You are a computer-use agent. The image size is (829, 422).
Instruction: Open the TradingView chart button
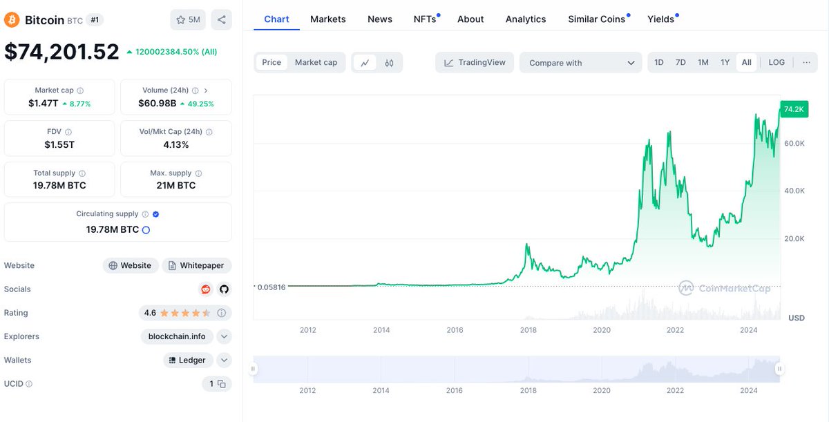[x=475, y=63]
